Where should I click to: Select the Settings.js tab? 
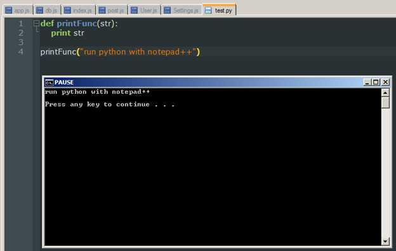pyautogui.click(x=182, y=10)
